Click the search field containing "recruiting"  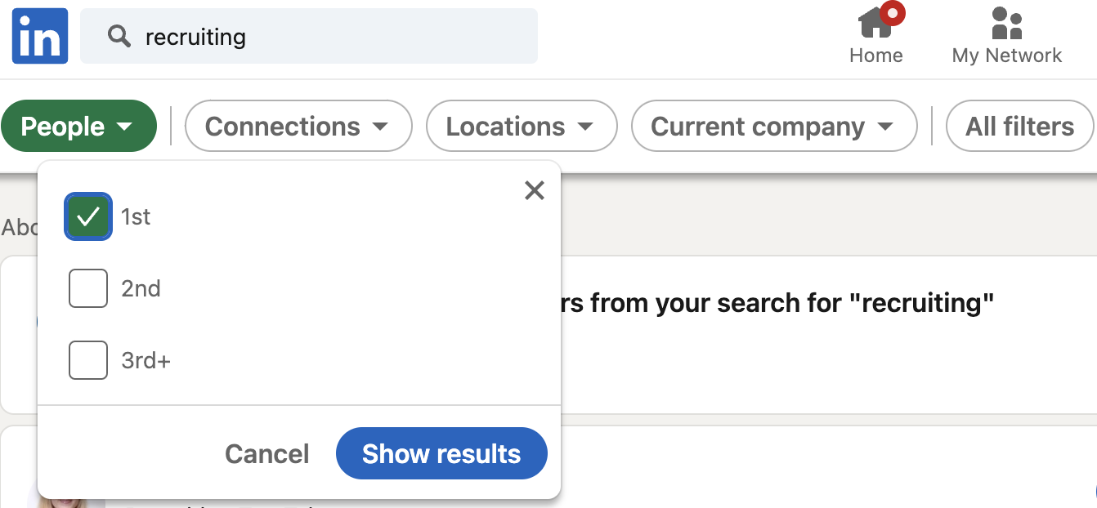pos(327,36)
